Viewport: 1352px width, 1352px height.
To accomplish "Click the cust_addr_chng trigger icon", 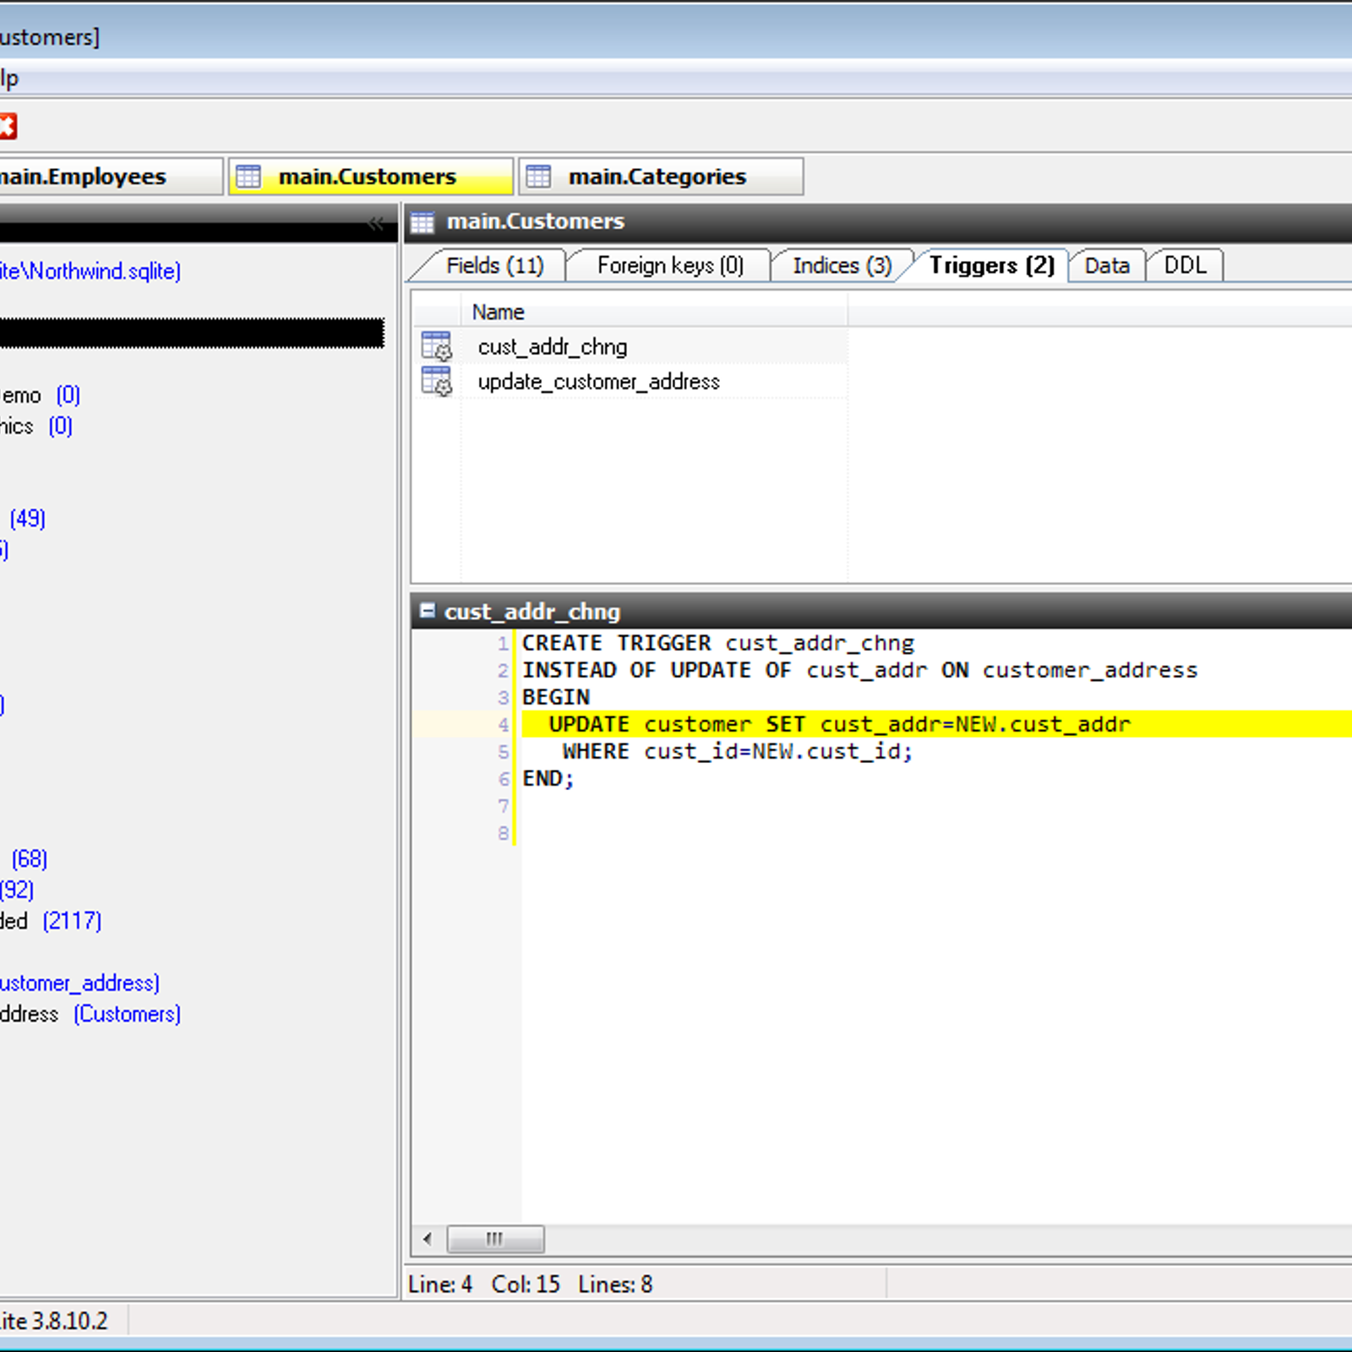I will pyautogui.click(x=437, y=346).
